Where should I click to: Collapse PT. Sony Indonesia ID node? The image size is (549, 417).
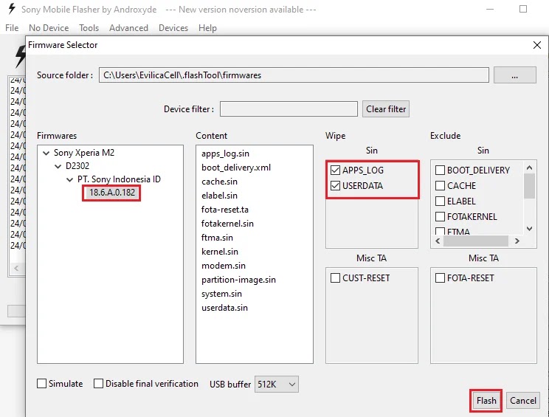click(70, 180)
